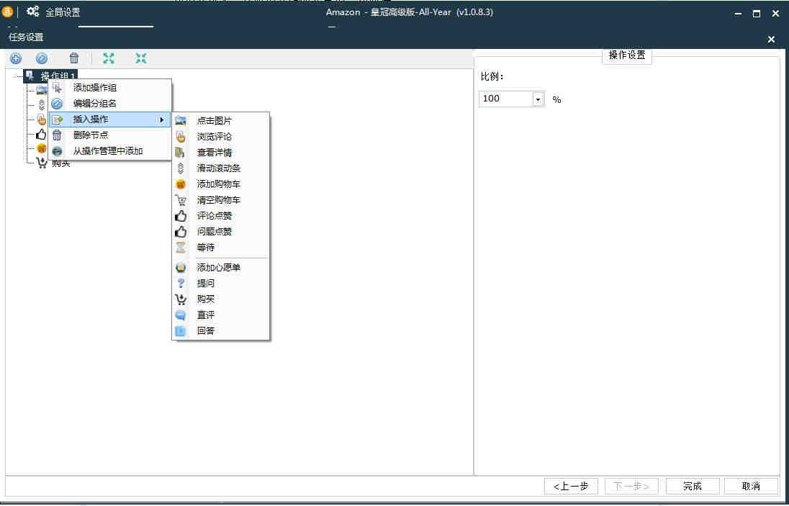Minimize the Amazon app window
Image resolution: width=789 pixels, height=506 pixels.
pyautogui.click(x=738, y=14)
